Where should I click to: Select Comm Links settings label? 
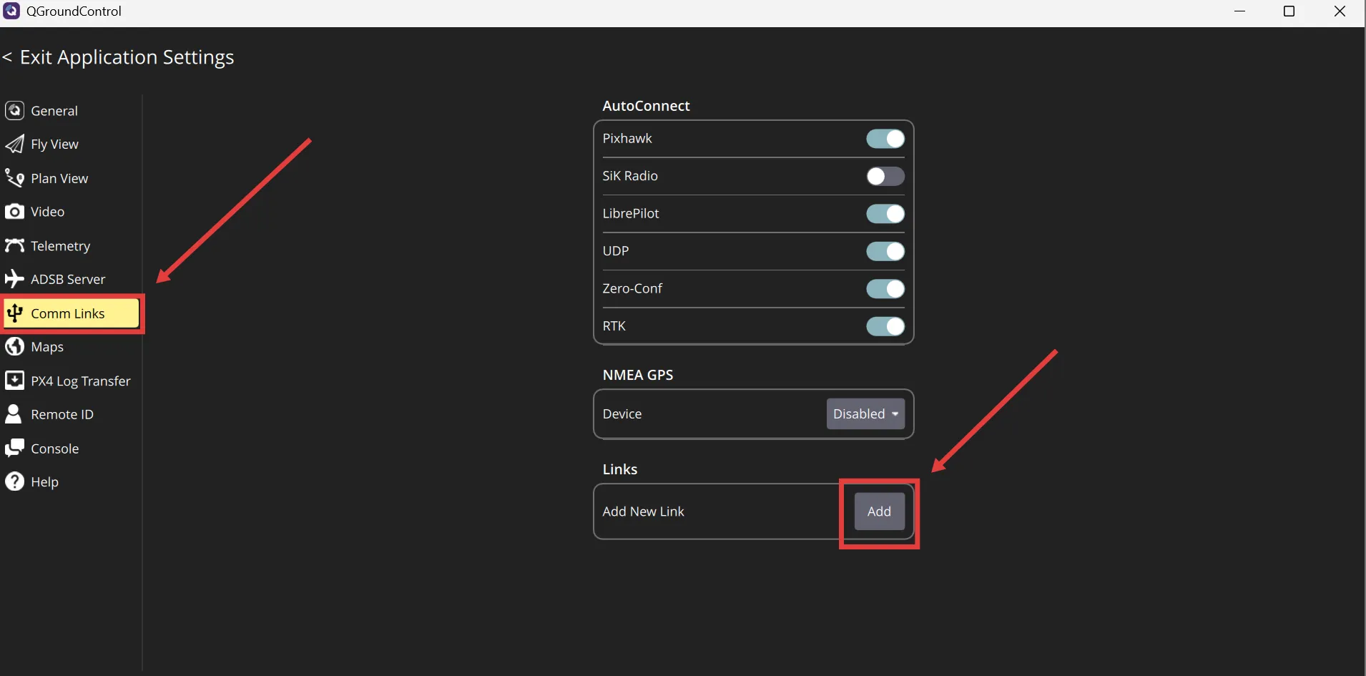click(x=68, y=313)
